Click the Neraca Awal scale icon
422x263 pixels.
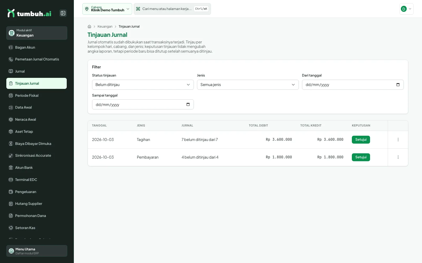(11, 119)
